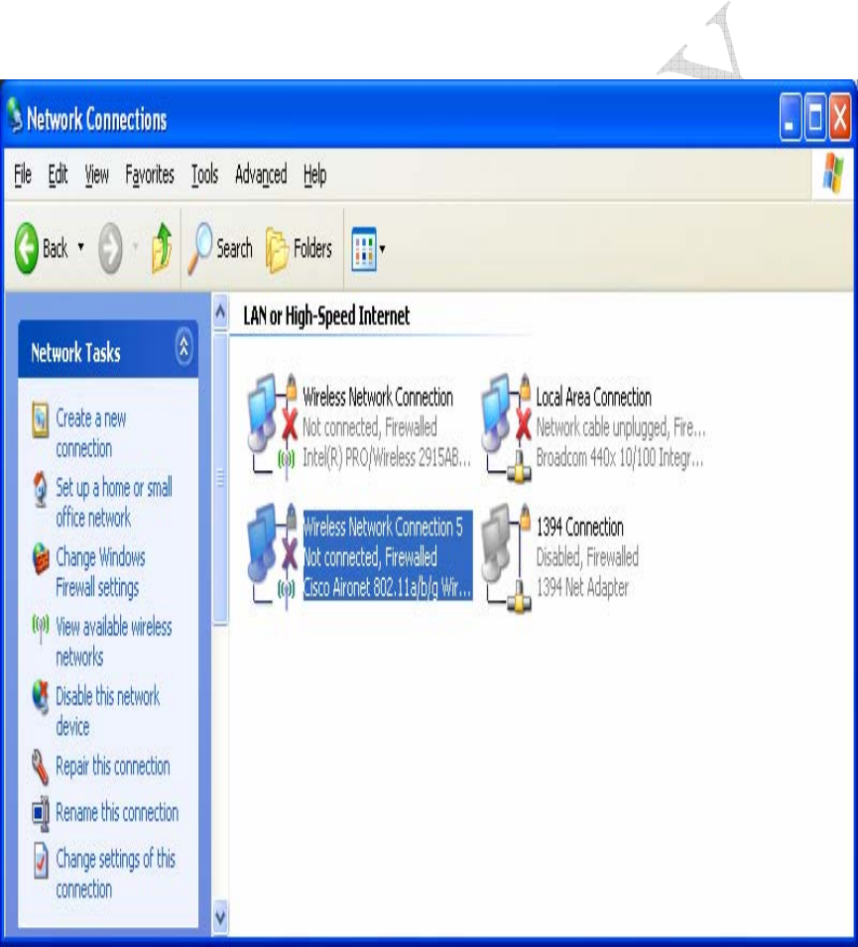Viewport: 858px width, 947px height.
Task: Open the Edit menu
Action: [58, 176]
